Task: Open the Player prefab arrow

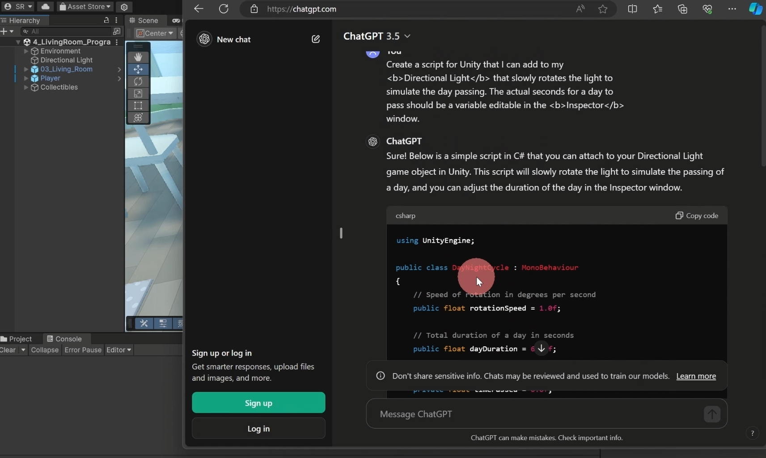Action: click(119, 79)
